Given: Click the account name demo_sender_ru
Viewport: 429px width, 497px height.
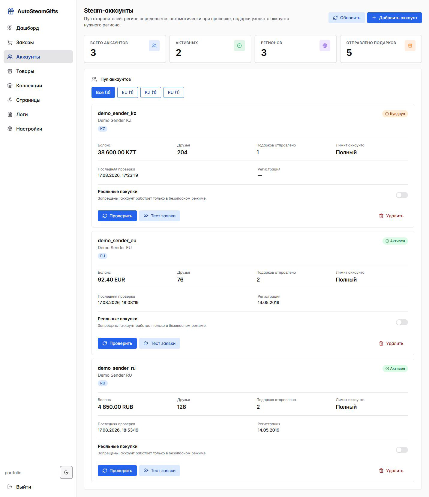Looking at the screenshot, I should coord(117,368).
